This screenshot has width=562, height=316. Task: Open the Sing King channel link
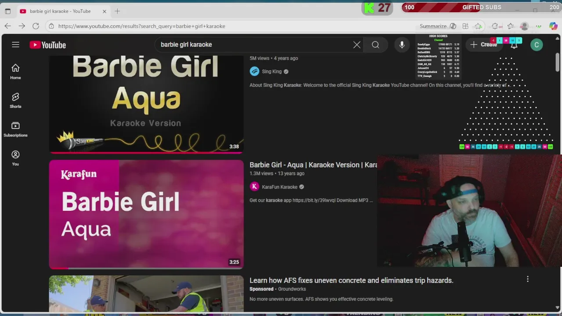[x=271, y=71]
